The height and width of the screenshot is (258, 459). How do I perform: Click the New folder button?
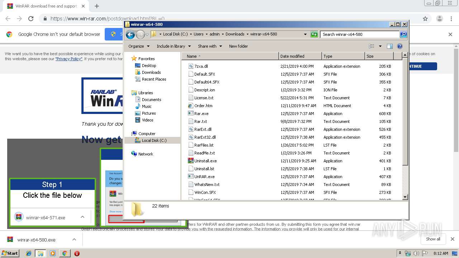tap(238, 46)
